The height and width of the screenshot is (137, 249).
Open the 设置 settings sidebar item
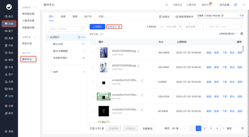(x=9, y=106)
